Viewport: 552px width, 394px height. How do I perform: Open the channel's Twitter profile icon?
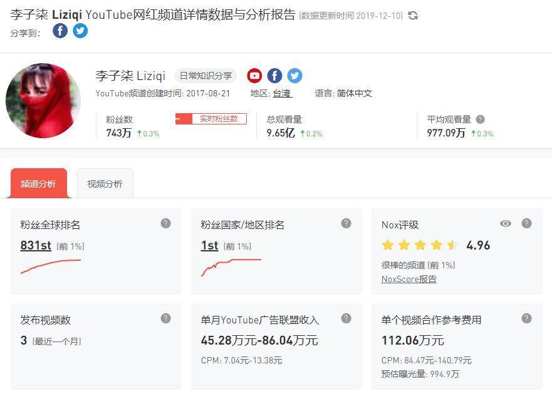coord(294,76)
